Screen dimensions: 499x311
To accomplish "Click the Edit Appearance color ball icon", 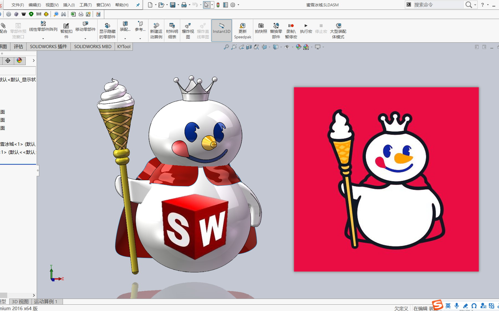I will tap(298, 47).
